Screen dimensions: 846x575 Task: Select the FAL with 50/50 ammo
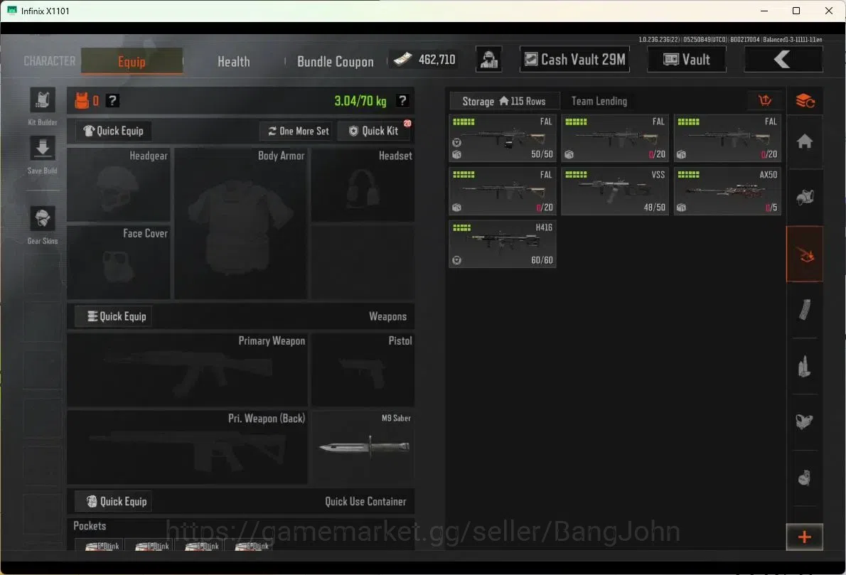[x=503, y=138]
